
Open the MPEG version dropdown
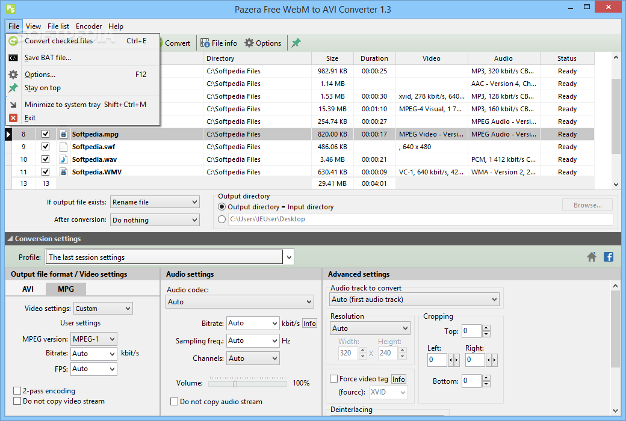point(94,339)
